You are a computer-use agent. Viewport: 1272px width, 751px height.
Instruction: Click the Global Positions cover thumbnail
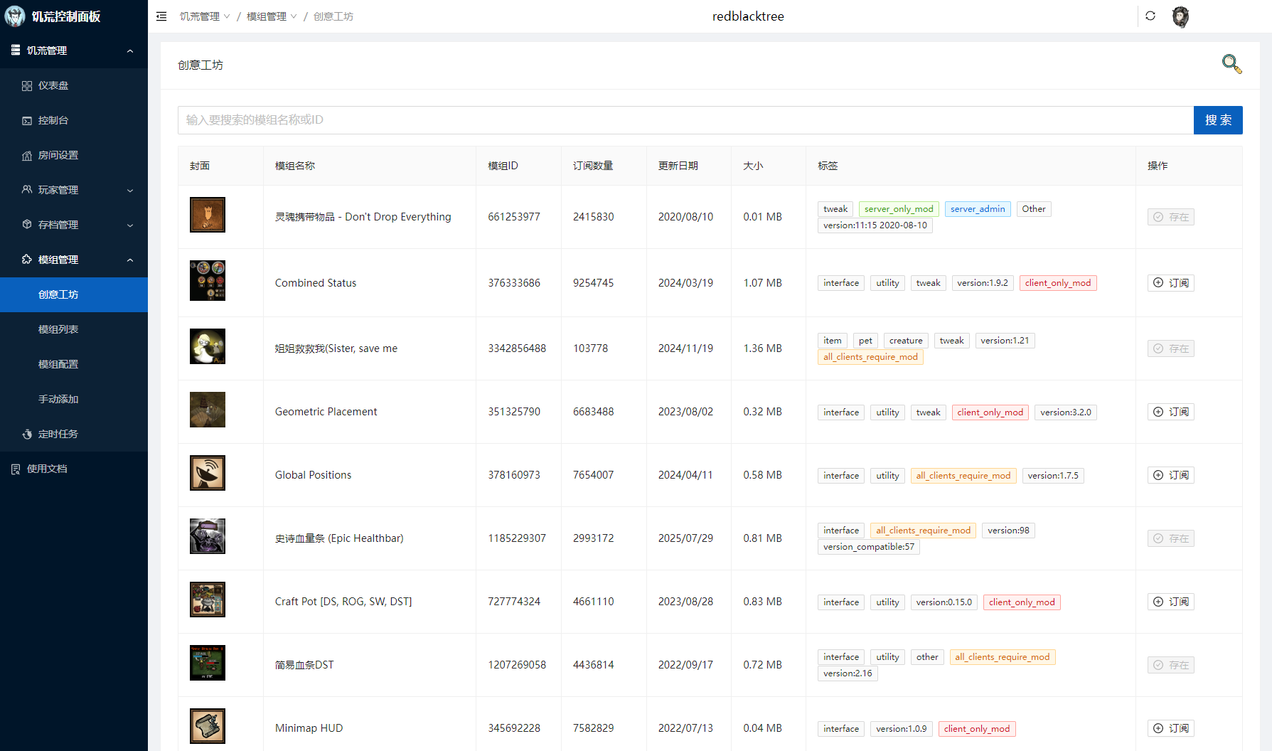tap(208, 473)
